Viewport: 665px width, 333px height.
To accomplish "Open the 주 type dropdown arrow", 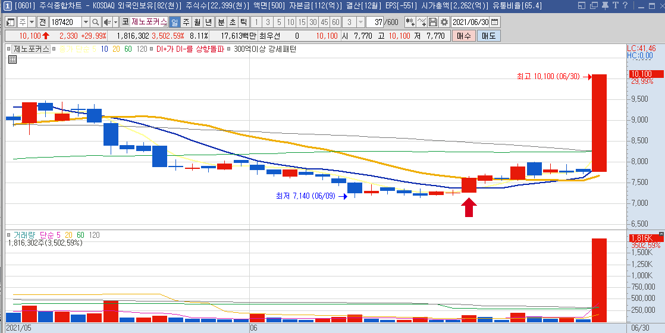I will click(32, 22).
